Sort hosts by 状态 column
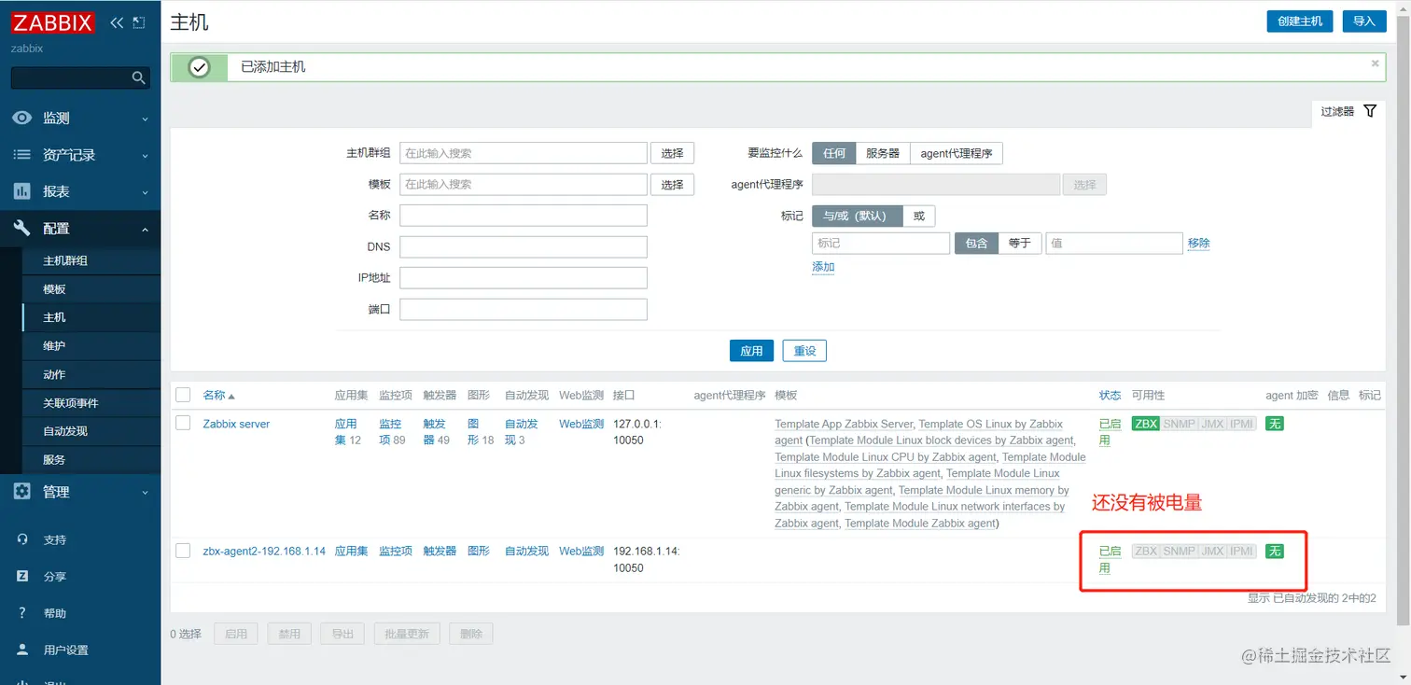This screenshot has width=1411, height=685. point(1110,395)
